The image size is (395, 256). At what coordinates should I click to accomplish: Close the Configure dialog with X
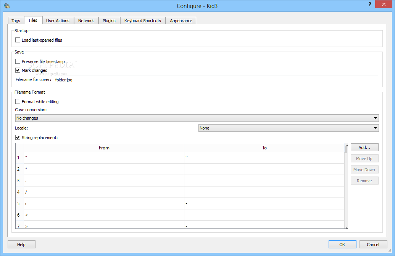click(x=384, y=4)
